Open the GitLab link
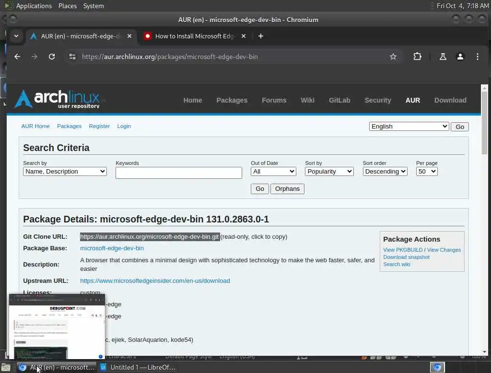This screenshot has width=491, height=373. (339, 100)
